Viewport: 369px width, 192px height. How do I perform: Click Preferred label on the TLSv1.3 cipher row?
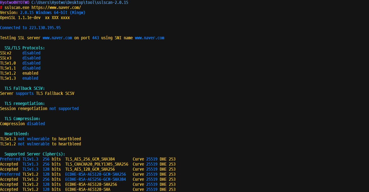10,159
